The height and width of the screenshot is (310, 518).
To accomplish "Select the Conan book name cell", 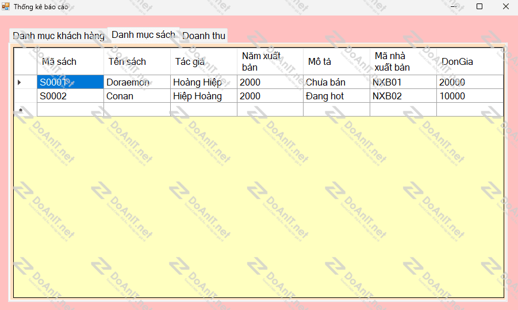I will [137, 96].
